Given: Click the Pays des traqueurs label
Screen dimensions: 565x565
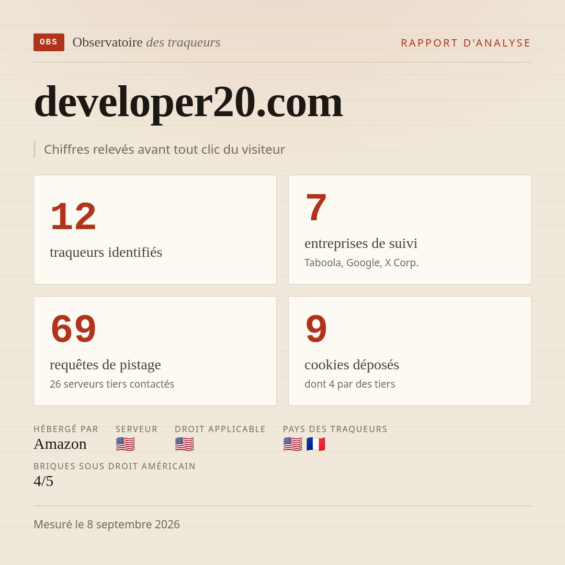Looking at the screenshot, I should 335,429.
